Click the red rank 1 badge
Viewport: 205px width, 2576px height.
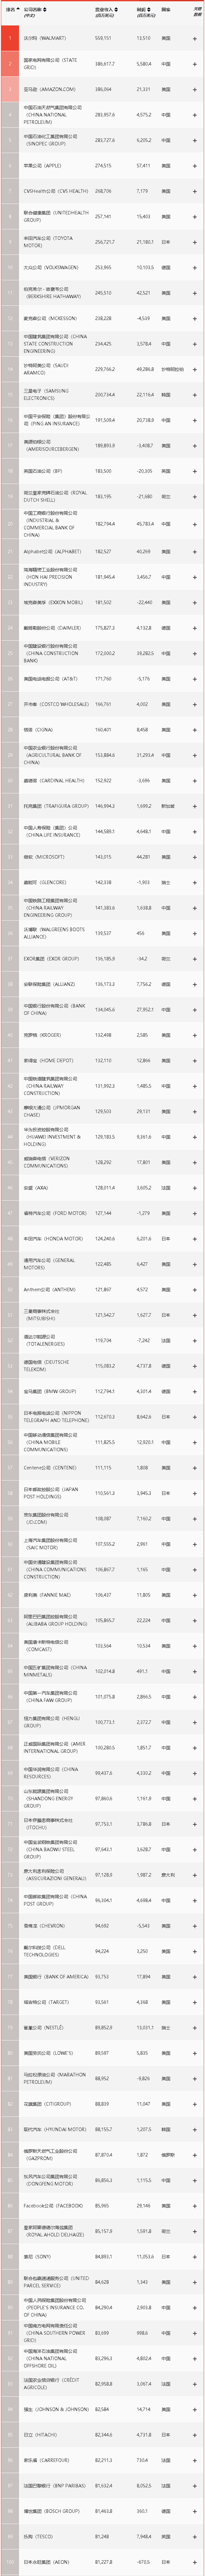(10, 38)
